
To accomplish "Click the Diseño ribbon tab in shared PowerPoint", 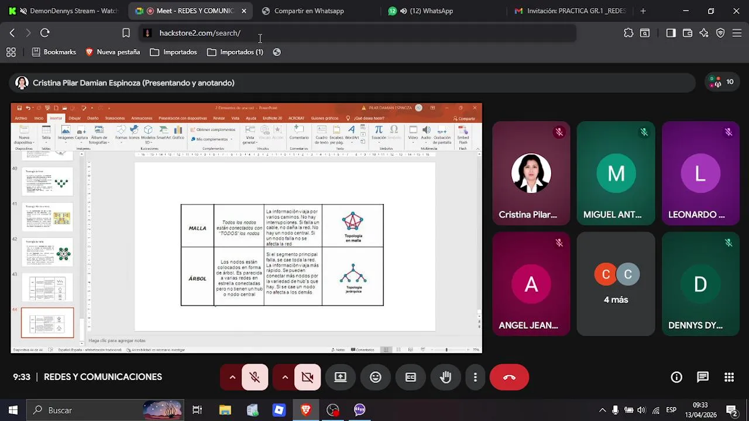I will [x=93, y=118].
